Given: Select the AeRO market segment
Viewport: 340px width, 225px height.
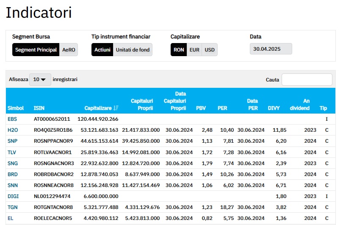Looking at the screenshot, I should (69, 50).
